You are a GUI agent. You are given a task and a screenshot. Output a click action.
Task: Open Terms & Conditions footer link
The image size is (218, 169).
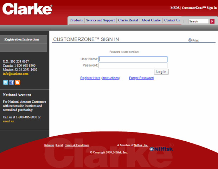point(77,145)
